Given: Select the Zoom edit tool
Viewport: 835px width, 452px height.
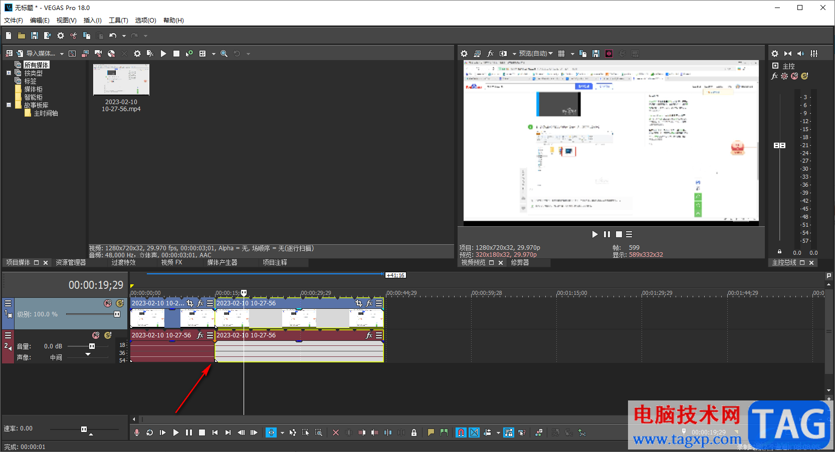Looking at the screenshot, I should click(319, 432).
